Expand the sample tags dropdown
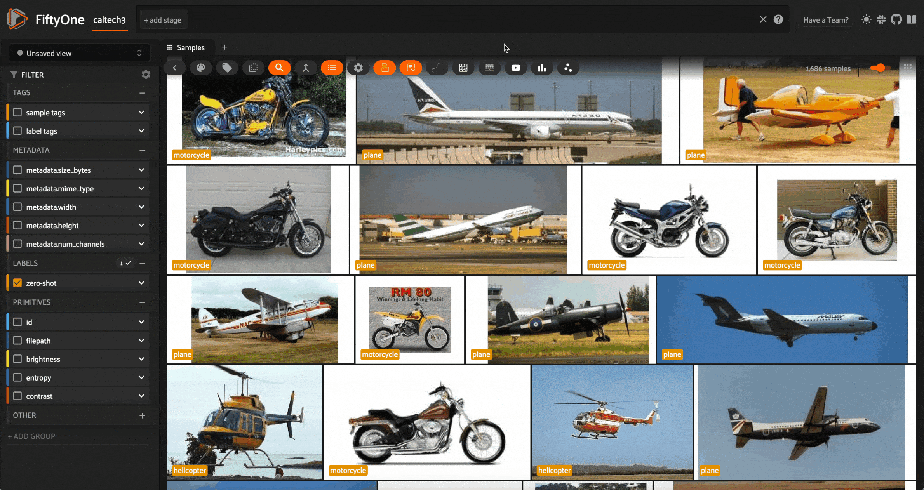 [141, 113]
